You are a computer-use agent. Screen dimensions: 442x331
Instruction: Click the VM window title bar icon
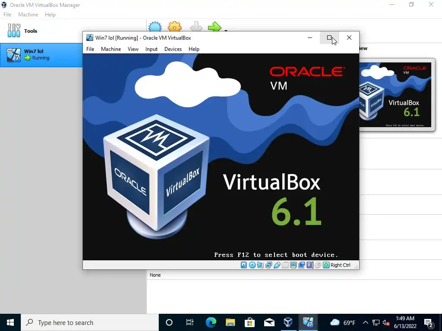90,37
